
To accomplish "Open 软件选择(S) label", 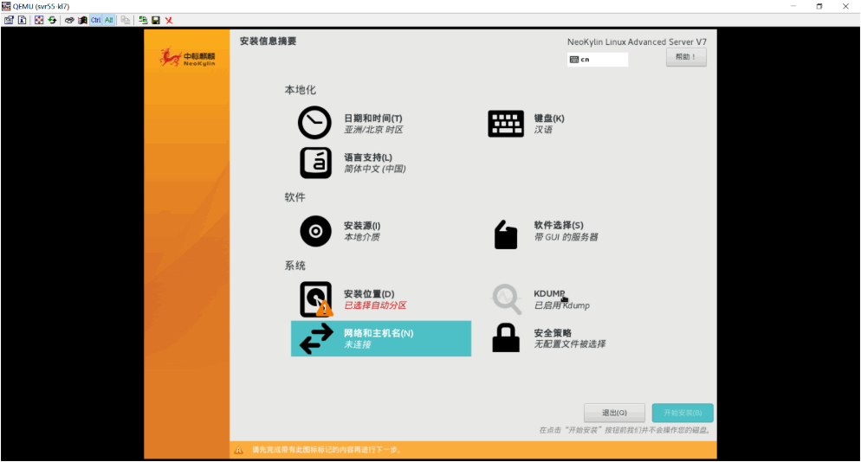I will (559, 225).
